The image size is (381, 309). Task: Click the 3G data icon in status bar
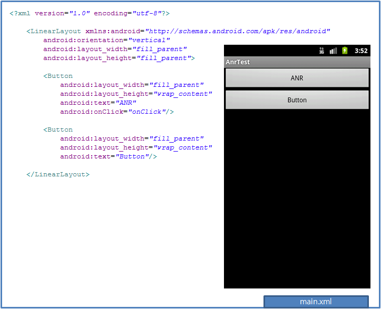pos(321,51)
